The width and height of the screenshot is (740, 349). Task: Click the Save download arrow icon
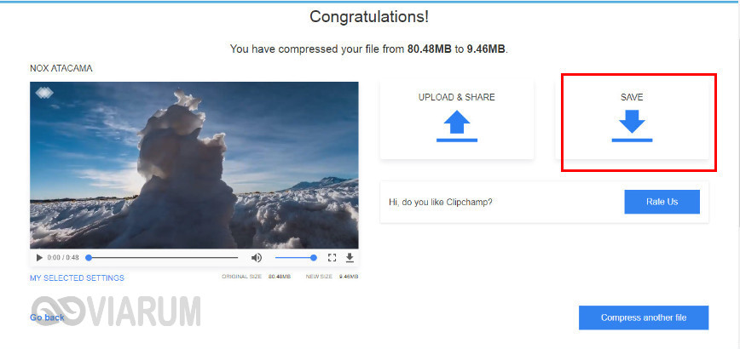point(632,126)
